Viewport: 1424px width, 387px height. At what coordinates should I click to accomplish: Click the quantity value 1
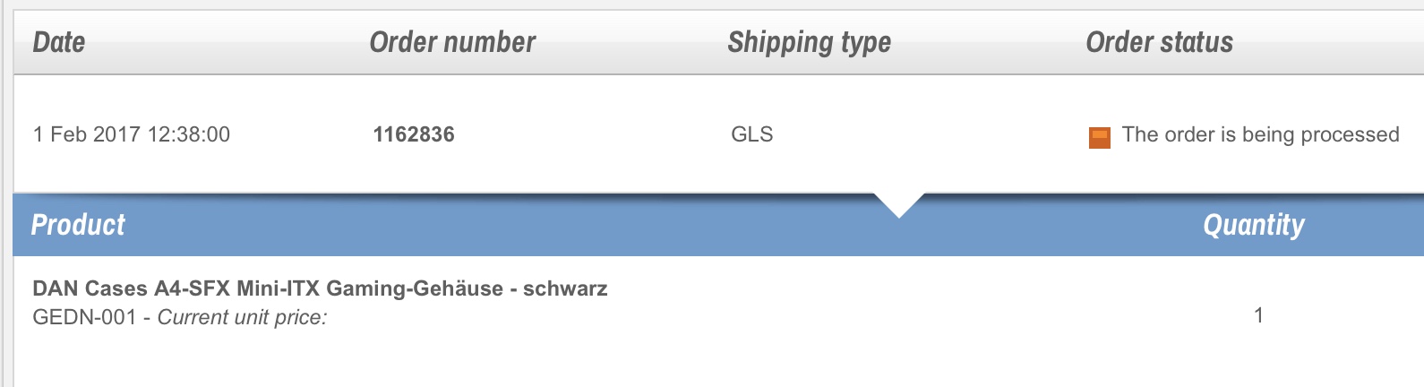coord(1258,315)
